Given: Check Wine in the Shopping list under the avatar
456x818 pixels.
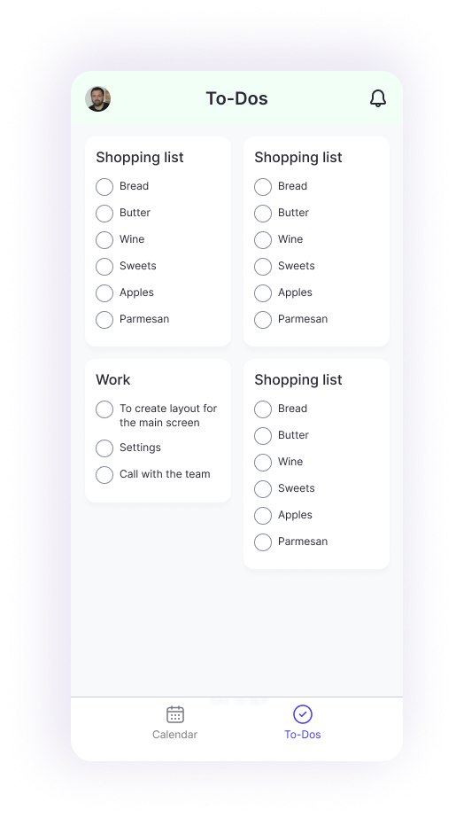Looking at the screenshot, I should [104, 240].
